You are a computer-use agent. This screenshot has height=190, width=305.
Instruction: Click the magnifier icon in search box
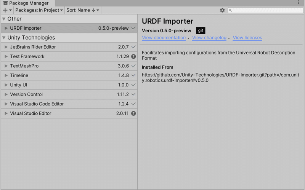(x=231, y=10)
